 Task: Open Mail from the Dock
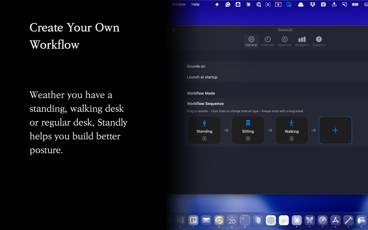(x=206, y=221)
